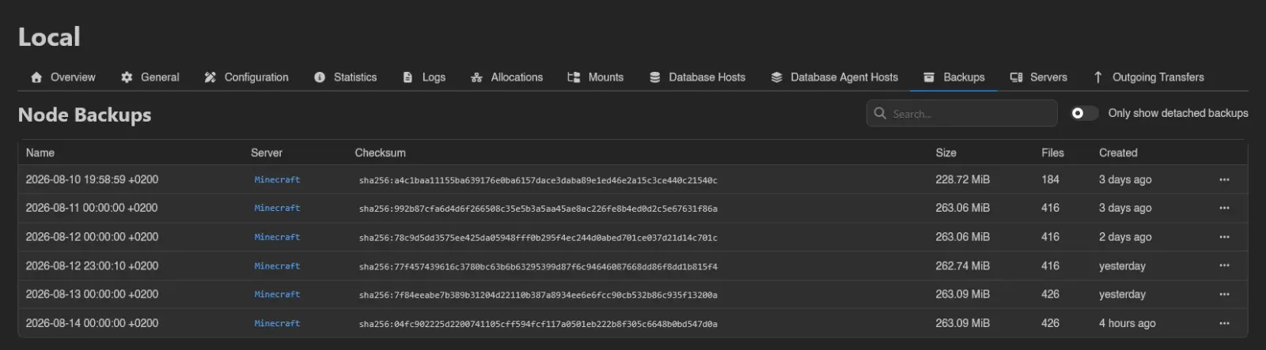
Task: Click the Backups archive box icon
Action: click(929, 77)
